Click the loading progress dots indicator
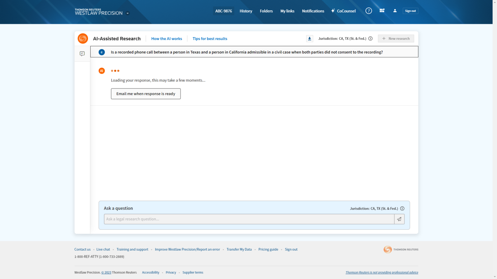 115,71
